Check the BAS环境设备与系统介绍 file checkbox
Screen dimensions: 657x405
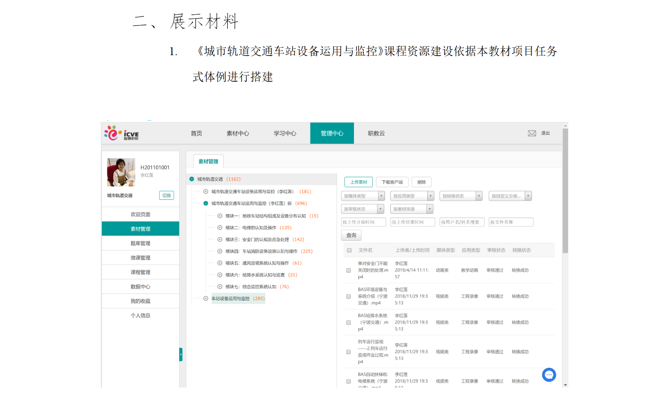point(349,296)
